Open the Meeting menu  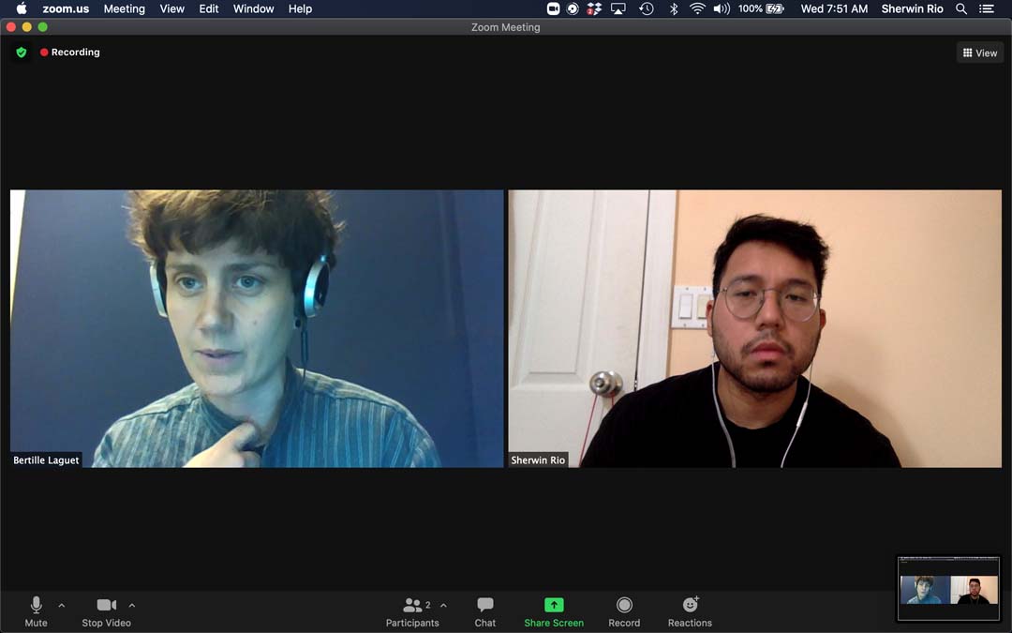click(125, 8)
